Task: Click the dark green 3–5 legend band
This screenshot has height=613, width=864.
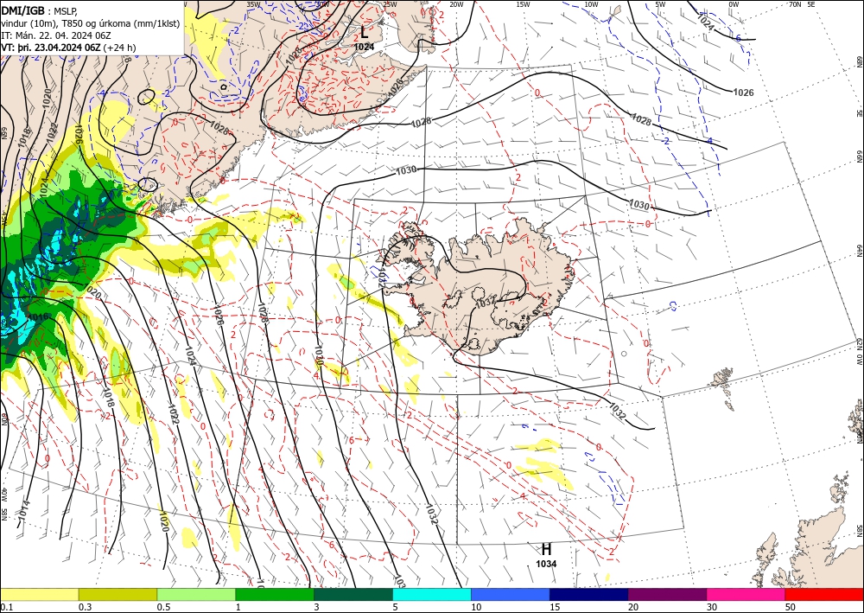Action: point(353,594)
